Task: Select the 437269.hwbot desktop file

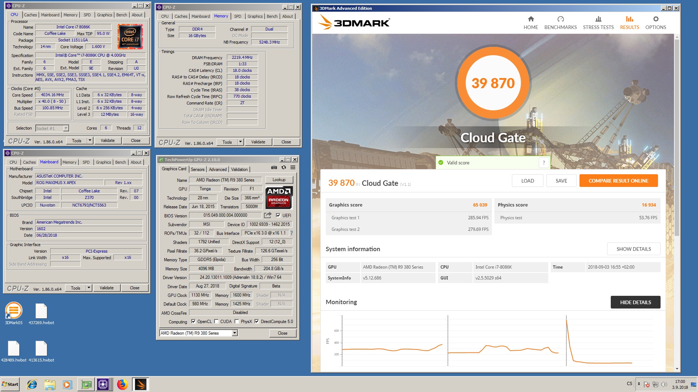Action: (x=41, y=314)
